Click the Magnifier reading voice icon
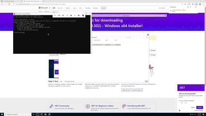Viewport: 206px width, 116px height. [79, 15]
